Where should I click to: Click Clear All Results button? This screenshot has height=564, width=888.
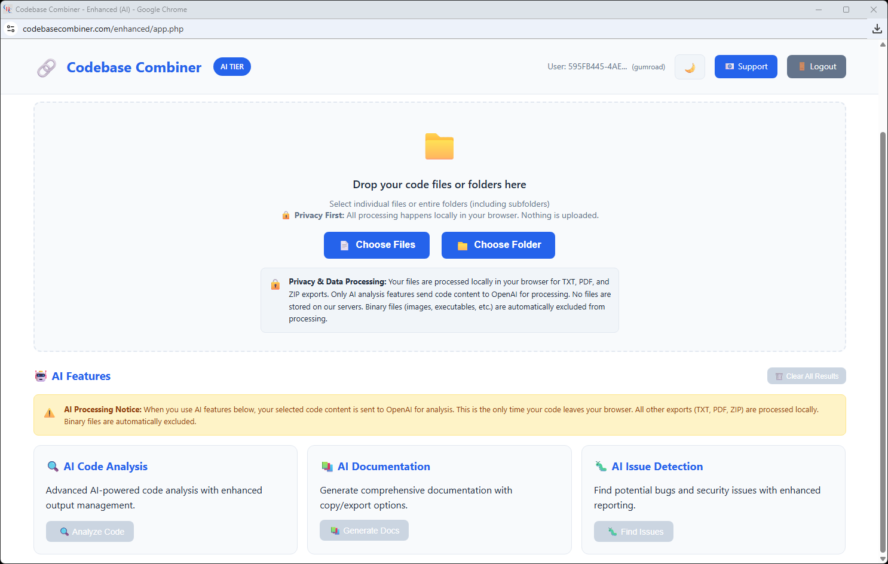(x=807, y=376)
